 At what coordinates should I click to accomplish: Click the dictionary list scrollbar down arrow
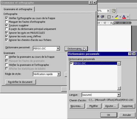coord(119,88)
